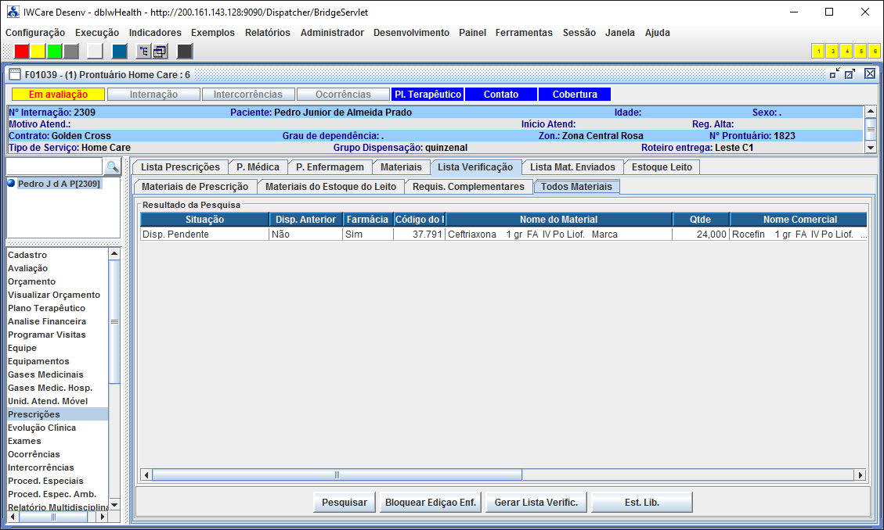Open the Indicadores menu

[x=155, y=33]
